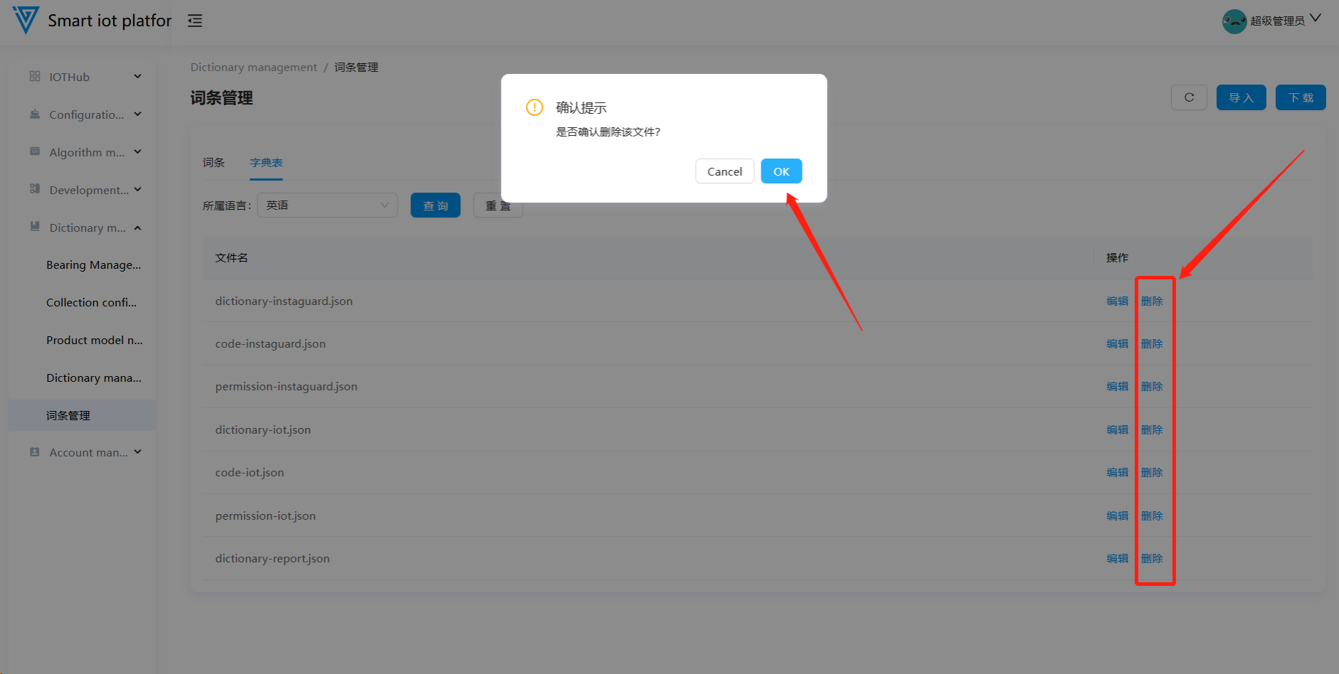Expand the IOTHub menu chevron

point(138,76)
